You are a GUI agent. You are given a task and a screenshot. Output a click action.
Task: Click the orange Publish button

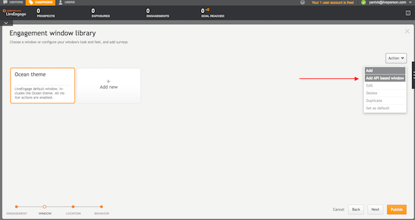[x=397, y=209]
